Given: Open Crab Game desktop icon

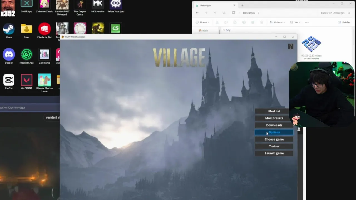Looking at the screenshot, I should click(44, 56).
